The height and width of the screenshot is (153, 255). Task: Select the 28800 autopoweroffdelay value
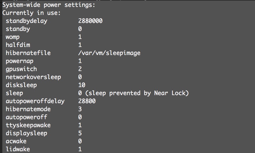tap(87, 101)
